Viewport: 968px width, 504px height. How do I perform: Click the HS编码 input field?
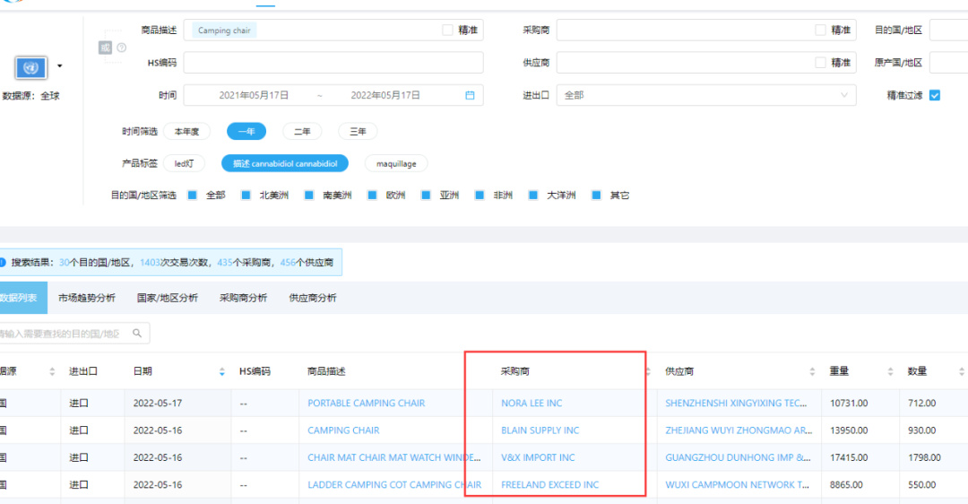(333, 63)
